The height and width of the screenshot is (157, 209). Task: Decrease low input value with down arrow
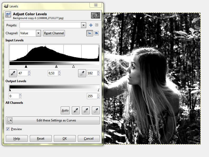click(x=29, y=75)
